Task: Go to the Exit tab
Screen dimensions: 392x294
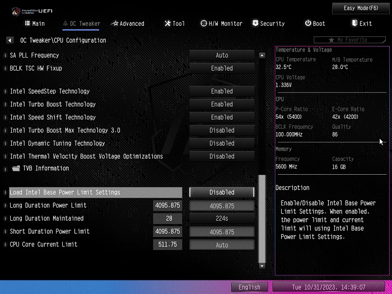Action: (x=362, y=24)
